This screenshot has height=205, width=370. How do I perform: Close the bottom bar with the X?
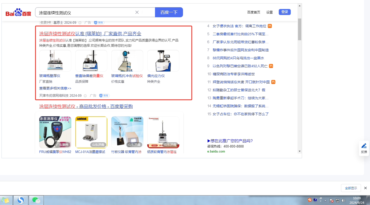coord(365,188)
